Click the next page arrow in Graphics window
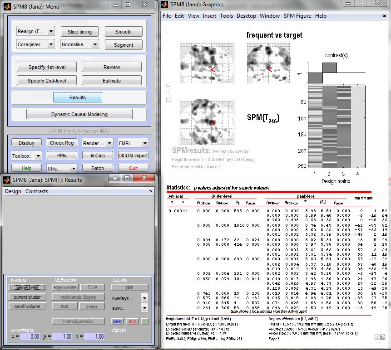391x350 pixels. [x=382, y=337]
